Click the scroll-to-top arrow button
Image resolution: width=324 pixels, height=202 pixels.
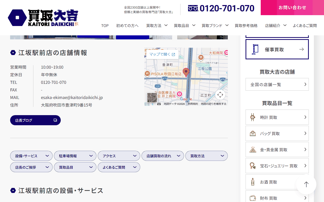(306, 184)
